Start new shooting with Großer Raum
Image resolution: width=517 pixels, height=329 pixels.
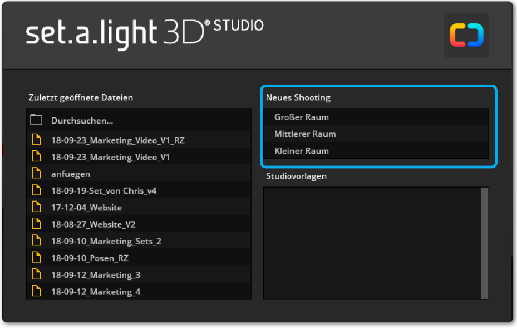pos(302,117)
